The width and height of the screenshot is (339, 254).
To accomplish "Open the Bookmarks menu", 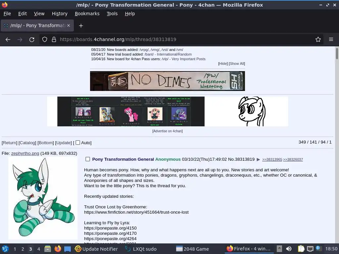I will [x=87, y=14].
